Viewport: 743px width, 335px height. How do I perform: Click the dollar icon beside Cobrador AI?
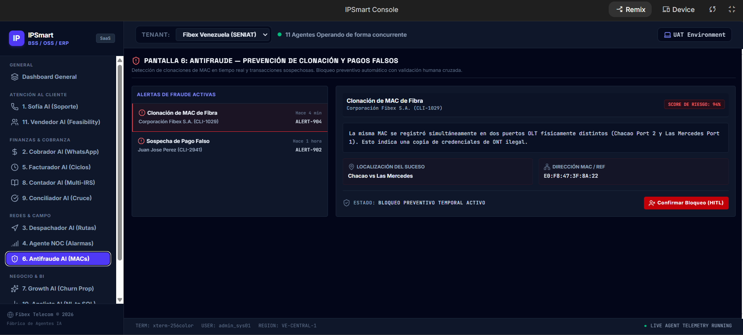(x=15, y=152)
